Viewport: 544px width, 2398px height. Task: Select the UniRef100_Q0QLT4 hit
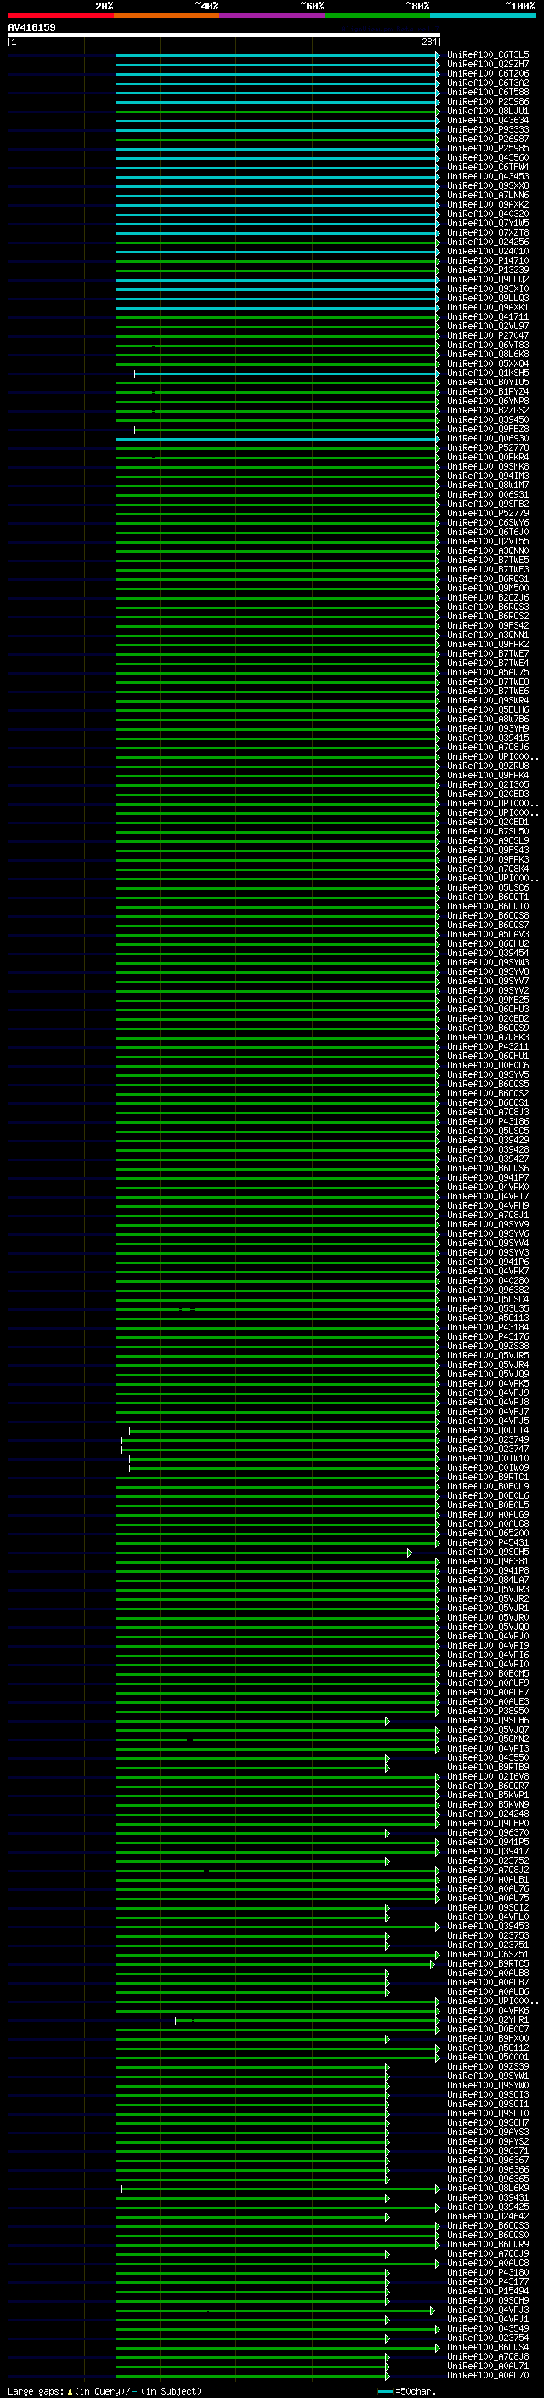click(488, 1431)
